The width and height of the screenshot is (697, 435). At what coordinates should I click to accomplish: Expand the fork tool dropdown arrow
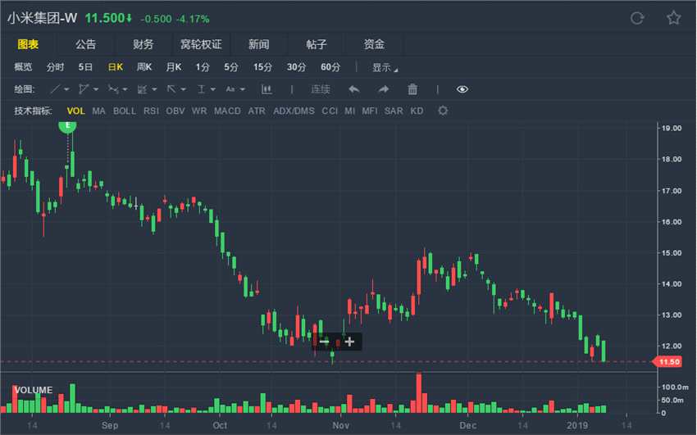click(x=125, y=89)
